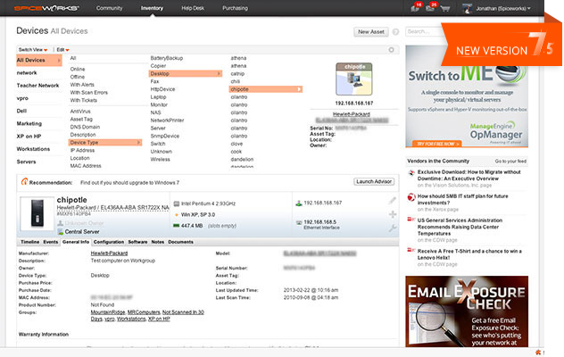Select the Marketing group
The height and width of the screenshot is (357, 564).
click(x=29, y=124)
